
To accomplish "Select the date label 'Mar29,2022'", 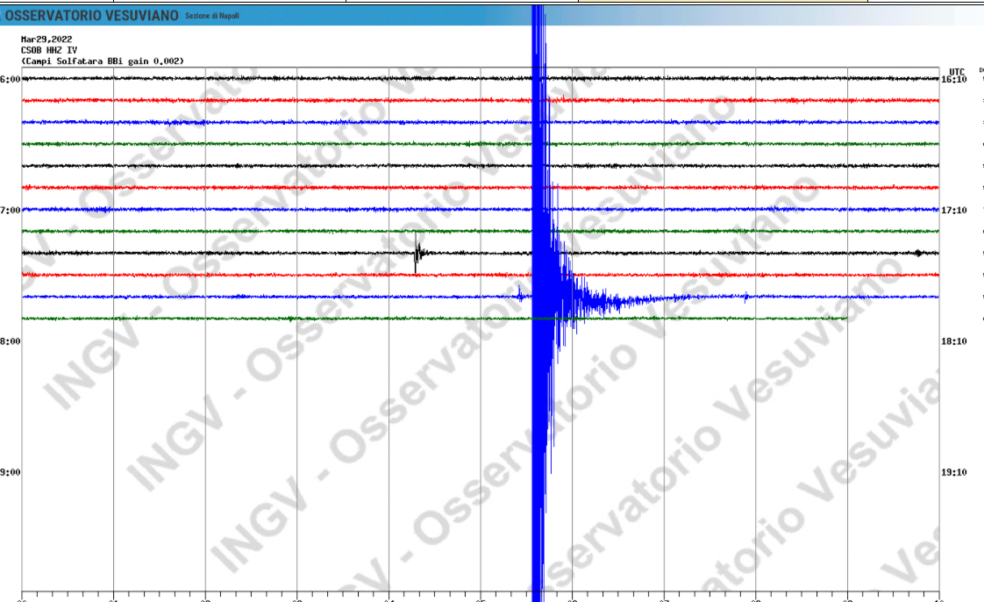I will tap(46, 39).
